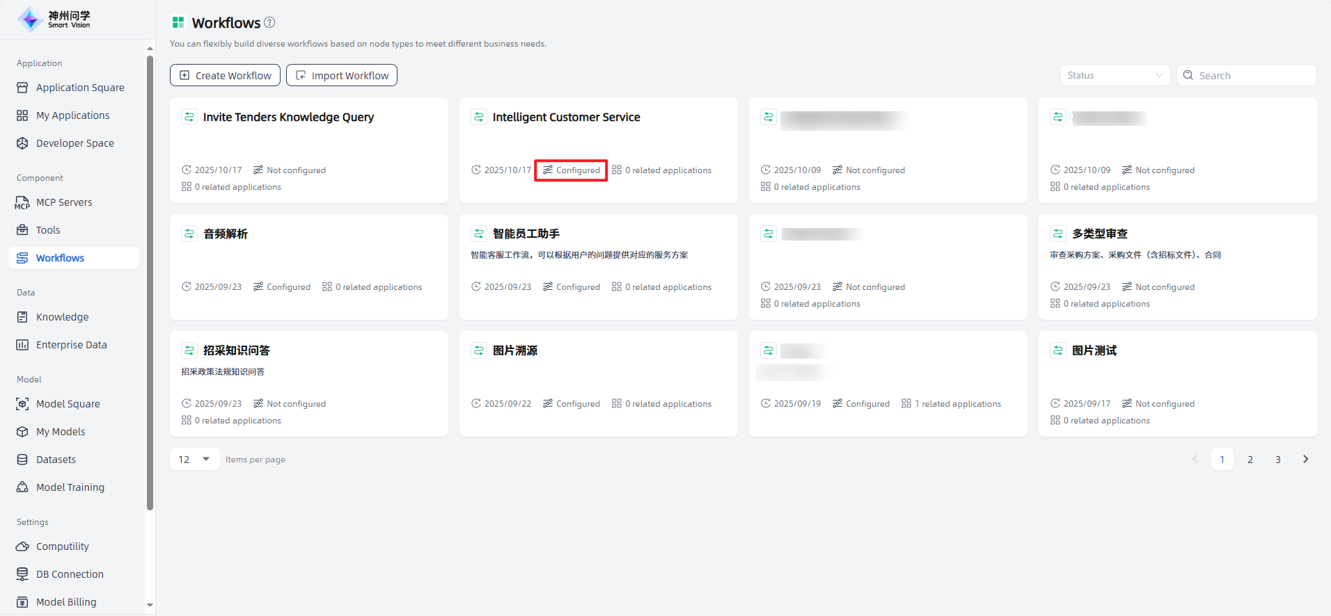Click the Smart Vision logo
1331x616 pixels.
click(54, 19)
